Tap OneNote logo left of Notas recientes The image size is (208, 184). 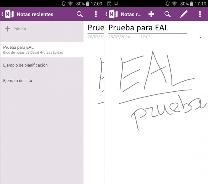point(9,14)
